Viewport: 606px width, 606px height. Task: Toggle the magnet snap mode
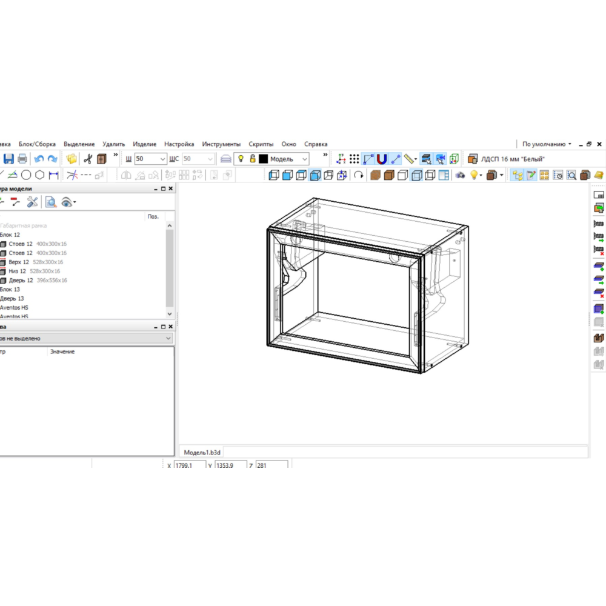(x=382, y=159)
